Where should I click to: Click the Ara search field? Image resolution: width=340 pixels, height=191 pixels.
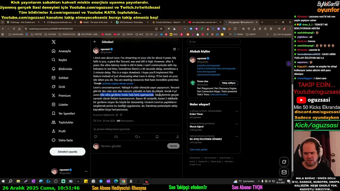pos(214,42)
